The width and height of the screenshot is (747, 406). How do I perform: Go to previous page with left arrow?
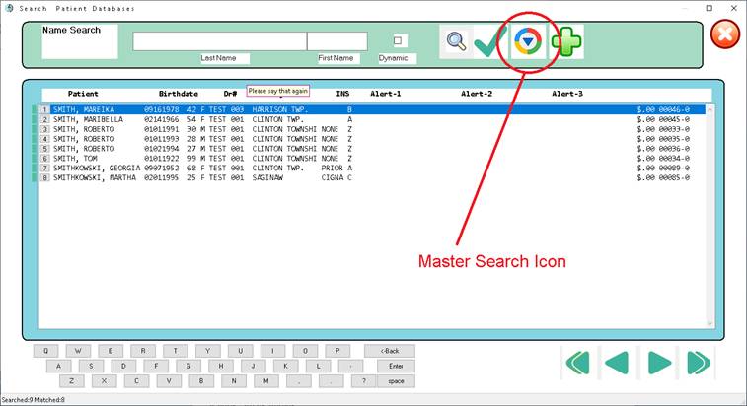tap(618, 363)
